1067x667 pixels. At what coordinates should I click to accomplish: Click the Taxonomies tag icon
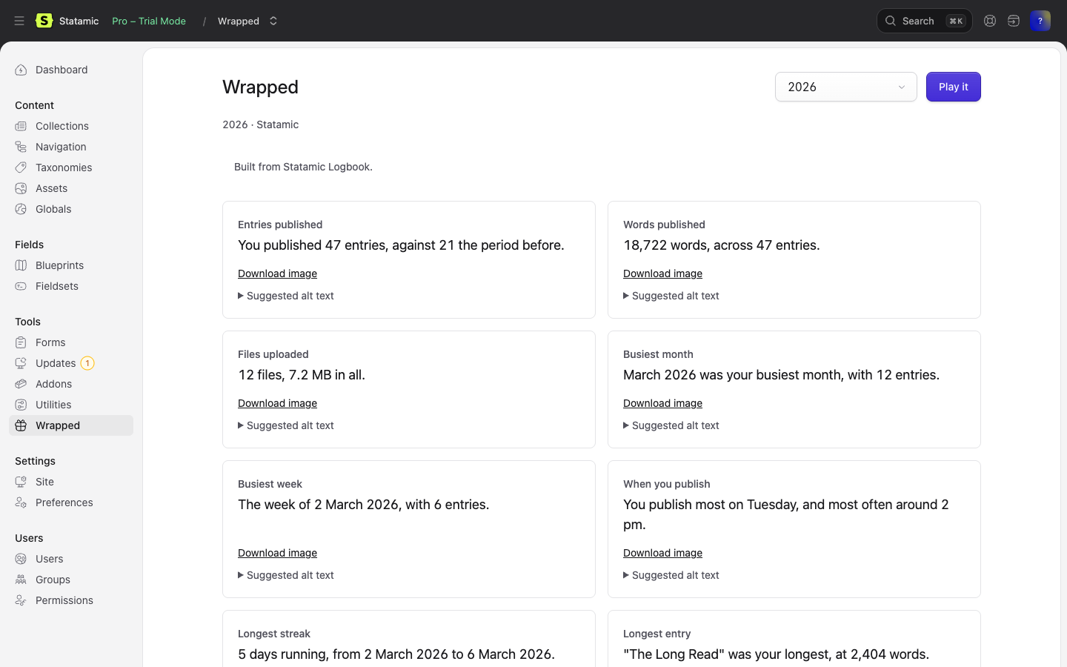click(x=21, y=167)
